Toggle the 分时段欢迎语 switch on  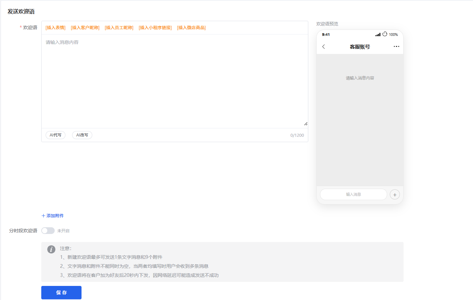coord(48,231)
